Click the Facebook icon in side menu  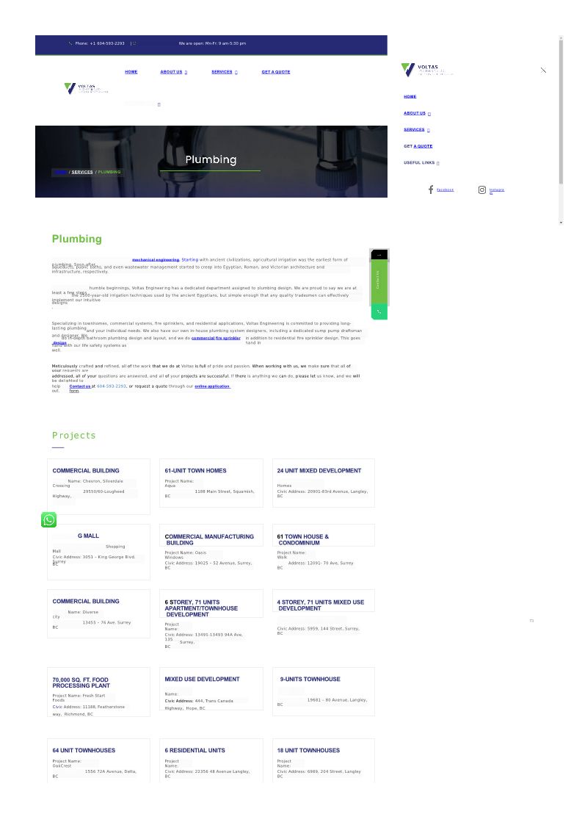click(x=431, y=190)
